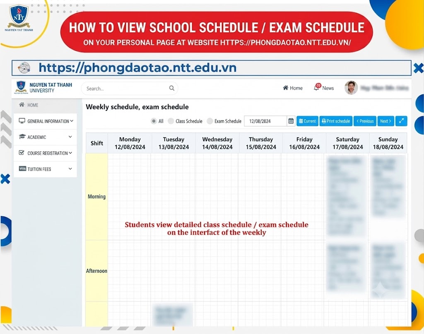The width and height of the screenshot is (424, 334).
Task: Click the News link in header
Action: pos(328,88)
